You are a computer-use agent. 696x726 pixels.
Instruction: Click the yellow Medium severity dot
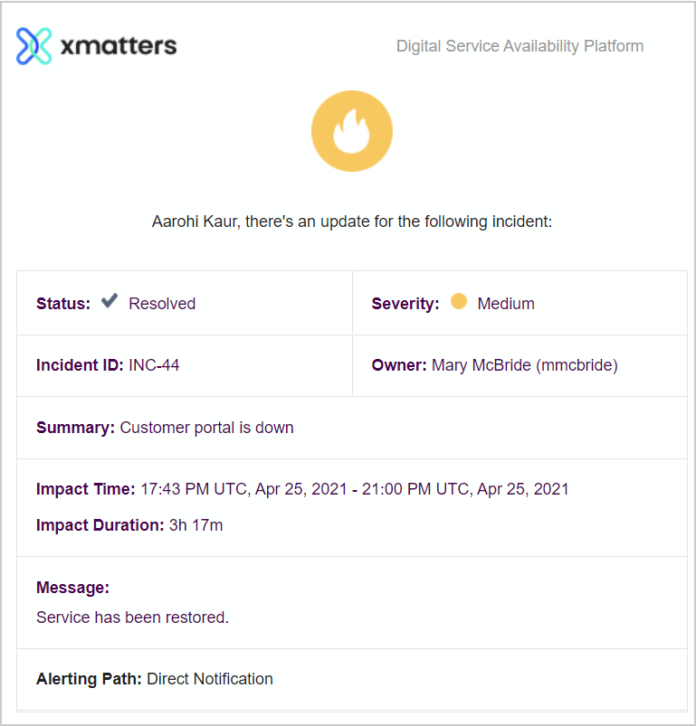(x=459, y=301)
